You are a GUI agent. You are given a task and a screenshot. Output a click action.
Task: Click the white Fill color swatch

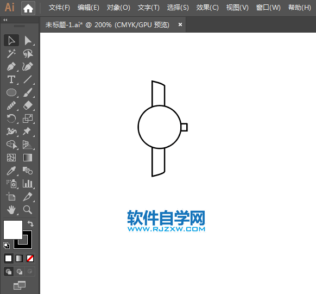tap(13, 230)
